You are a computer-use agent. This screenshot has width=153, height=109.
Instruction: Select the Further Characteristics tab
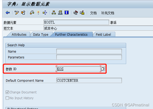(71, 34)
